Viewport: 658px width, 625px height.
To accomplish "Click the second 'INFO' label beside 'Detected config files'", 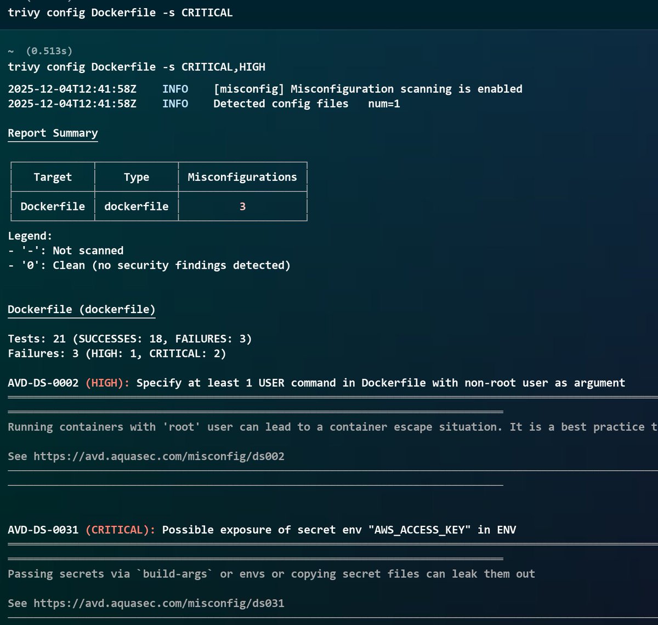I will [175, 104].
